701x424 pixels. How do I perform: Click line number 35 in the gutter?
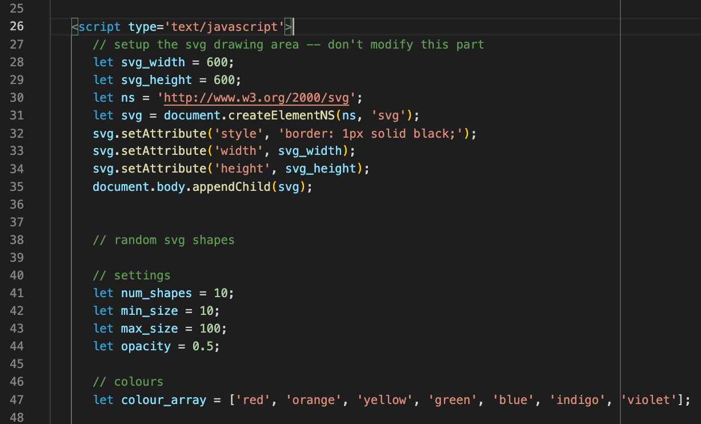pos(17,186)
